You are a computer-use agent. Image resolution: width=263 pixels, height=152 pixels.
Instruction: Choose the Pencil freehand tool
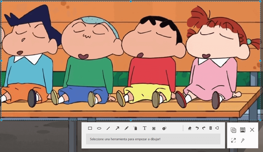[x=127, y=128]
